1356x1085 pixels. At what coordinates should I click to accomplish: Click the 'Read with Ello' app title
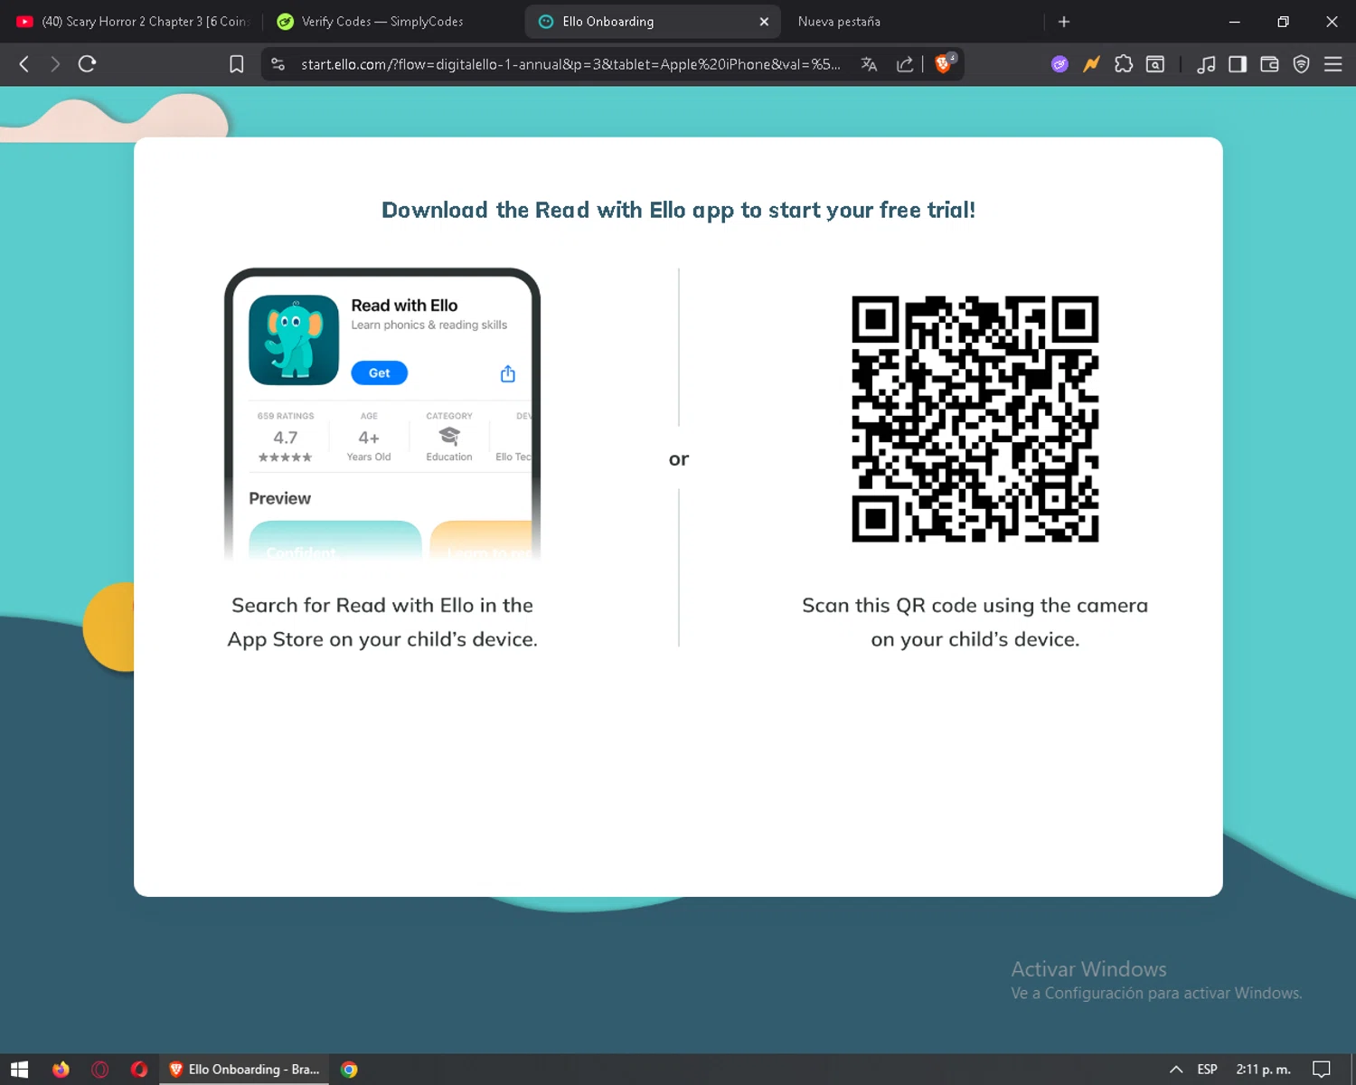click(404, 306)
